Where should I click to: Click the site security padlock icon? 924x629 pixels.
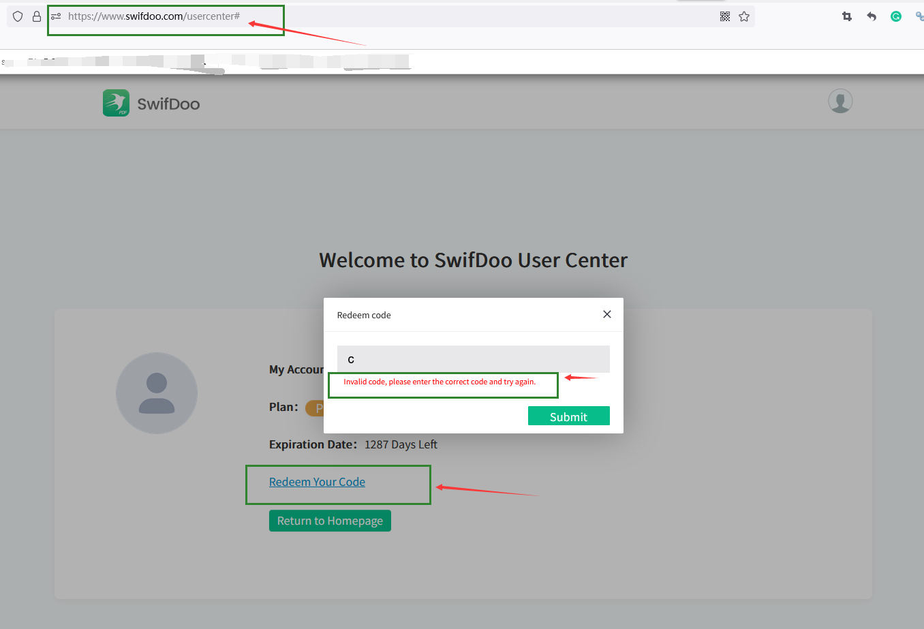tap(37, 16)
